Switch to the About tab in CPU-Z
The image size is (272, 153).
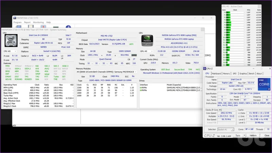click(x=259, y=73)
